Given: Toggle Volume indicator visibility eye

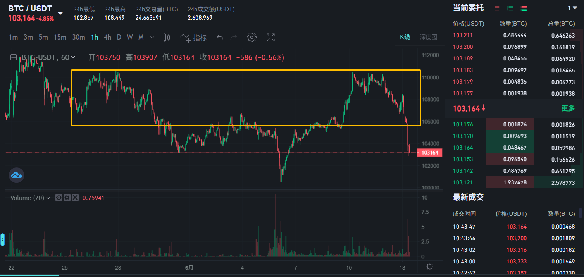Looking at the screenshot, I should (59, 198).
